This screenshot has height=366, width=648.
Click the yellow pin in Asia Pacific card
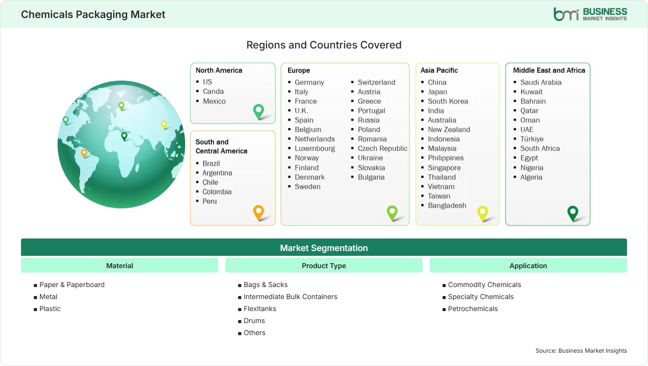tap(483, 213)
